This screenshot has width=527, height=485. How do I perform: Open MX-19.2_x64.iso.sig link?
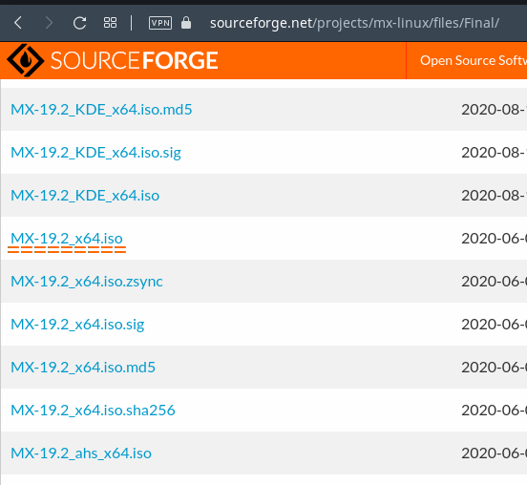point(77,325)
